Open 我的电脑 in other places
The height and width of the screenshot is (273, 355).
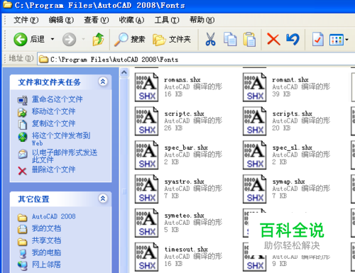click(x=46, y=252)
